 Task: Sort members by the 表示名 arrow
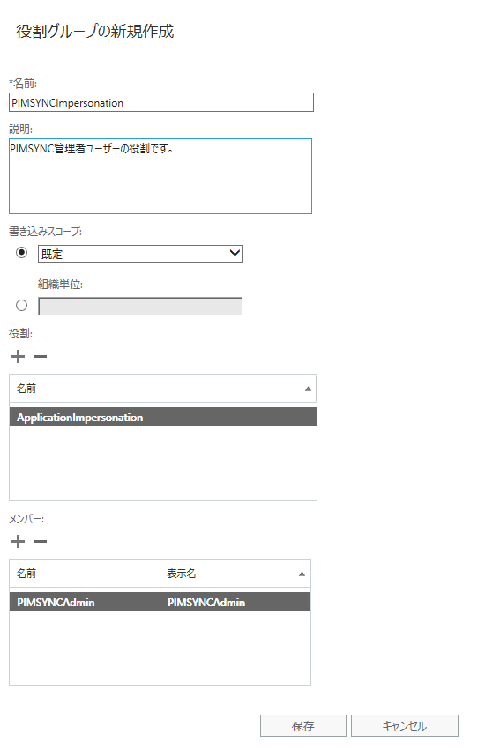tap(302, 574)
